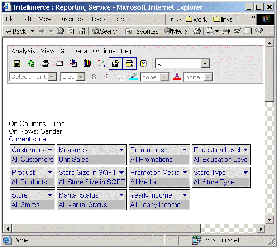Open the pie chart view icon
This screenshot has height=247, width=277.
[73, 63]
